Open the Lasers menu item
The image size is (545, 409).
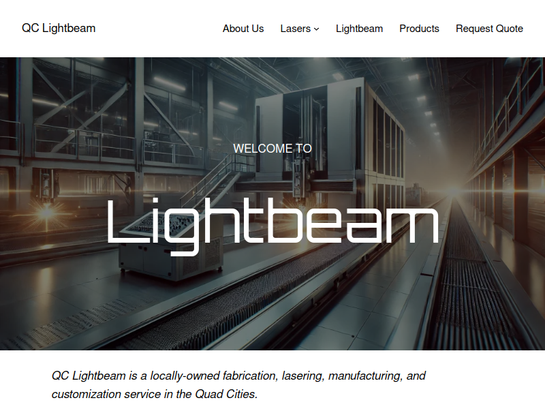295,29
